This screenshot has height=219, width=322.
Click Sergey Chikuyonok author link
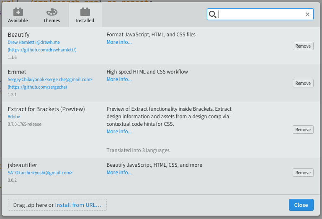[50, 79]
